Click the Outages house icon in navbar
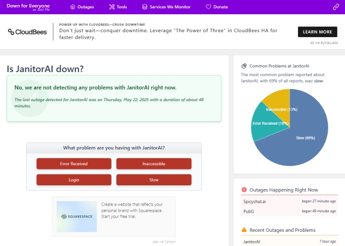This screenshot has height=246, width=345. [73, 7]
